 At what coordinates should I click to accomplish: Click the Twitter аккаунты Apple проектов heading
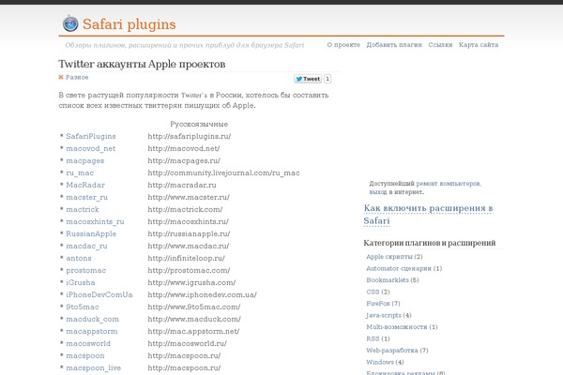pos(142,65)
